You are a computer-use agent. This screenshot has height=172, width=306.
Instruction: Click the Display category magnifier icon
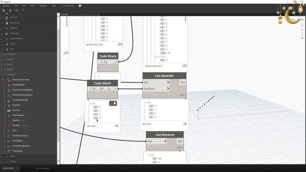click(7, 28)
